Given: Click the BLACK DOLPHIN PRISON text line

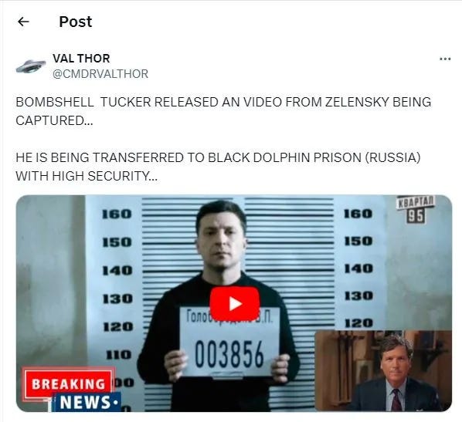Looking at the screenshot, I should tap(218, 157).
